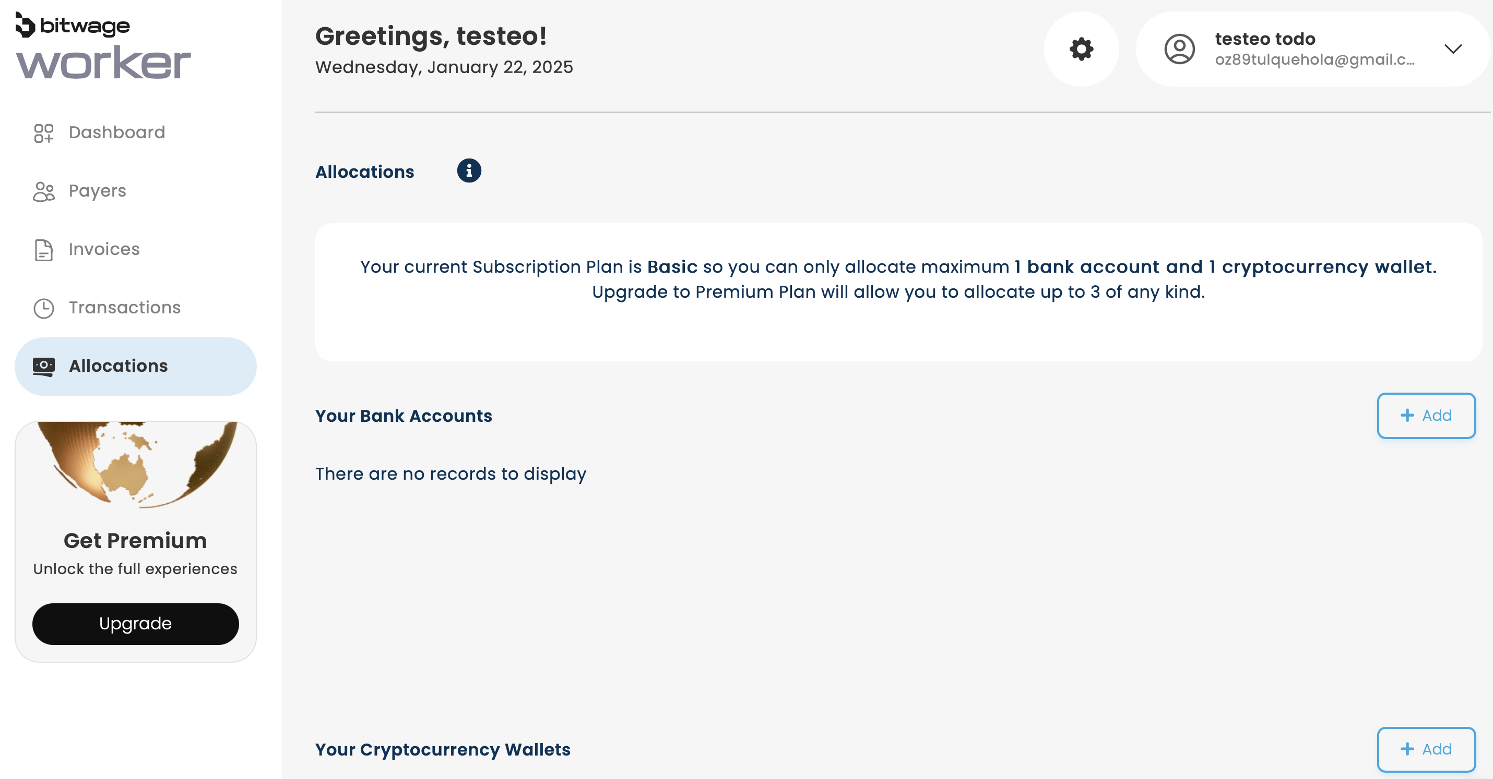Click the Dashboard grid icon
1493x779 pixels.
point(43,133)
